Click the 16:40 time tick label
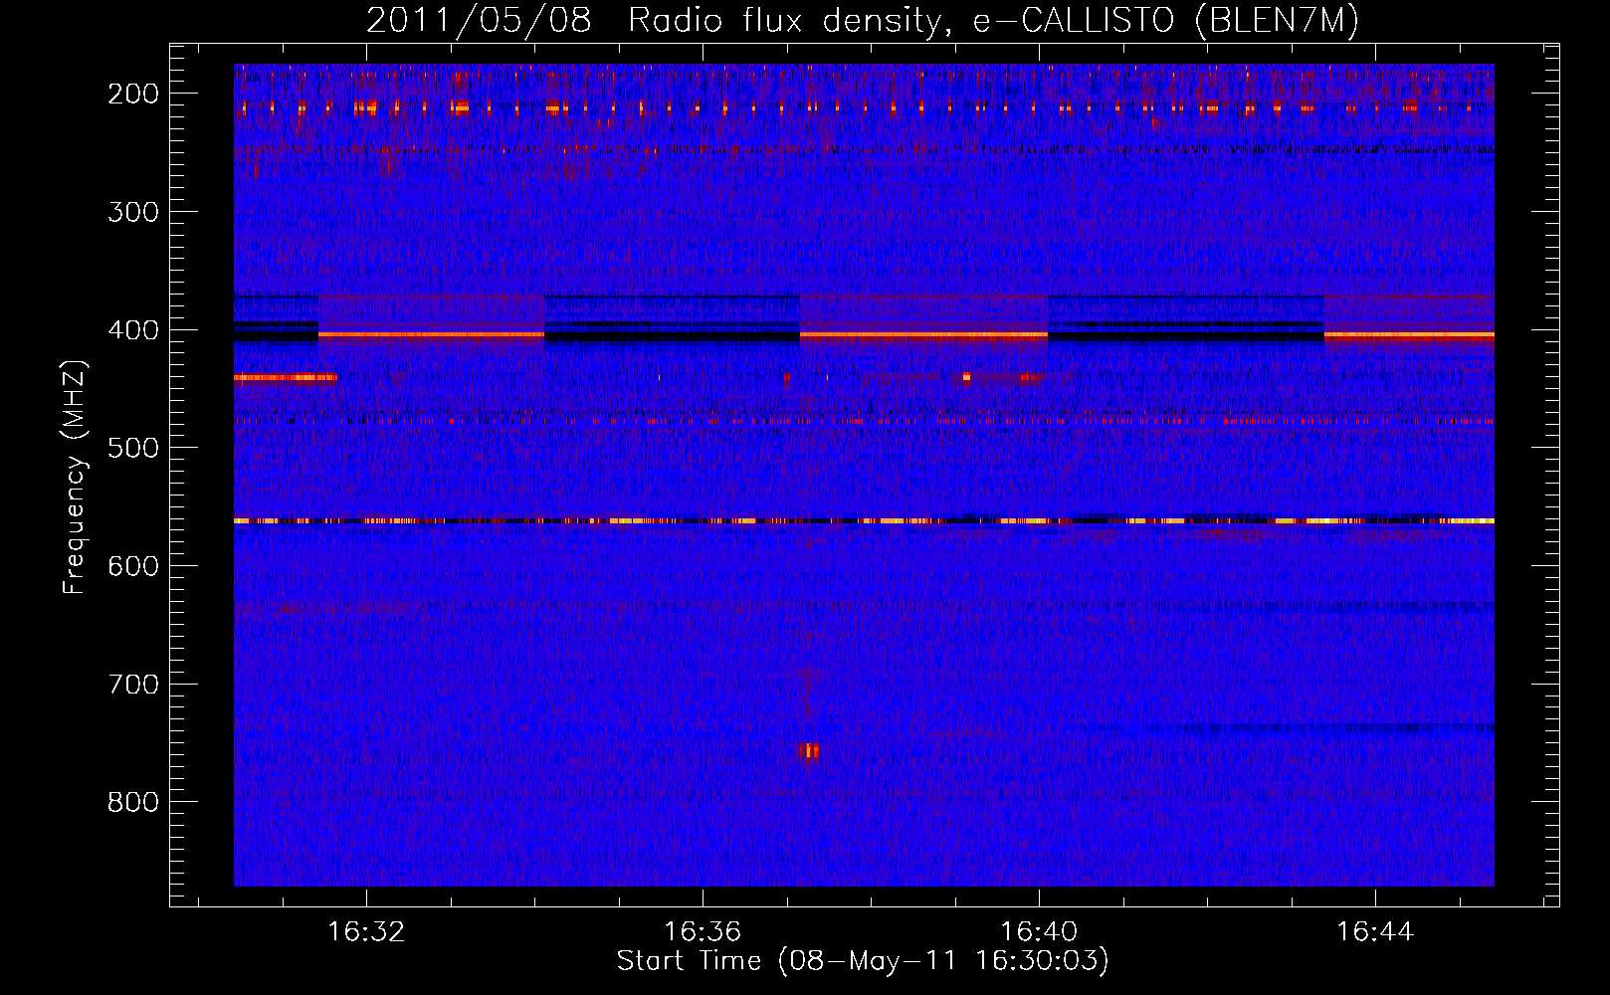1610x995 pixels. (x=1039, y=932)
